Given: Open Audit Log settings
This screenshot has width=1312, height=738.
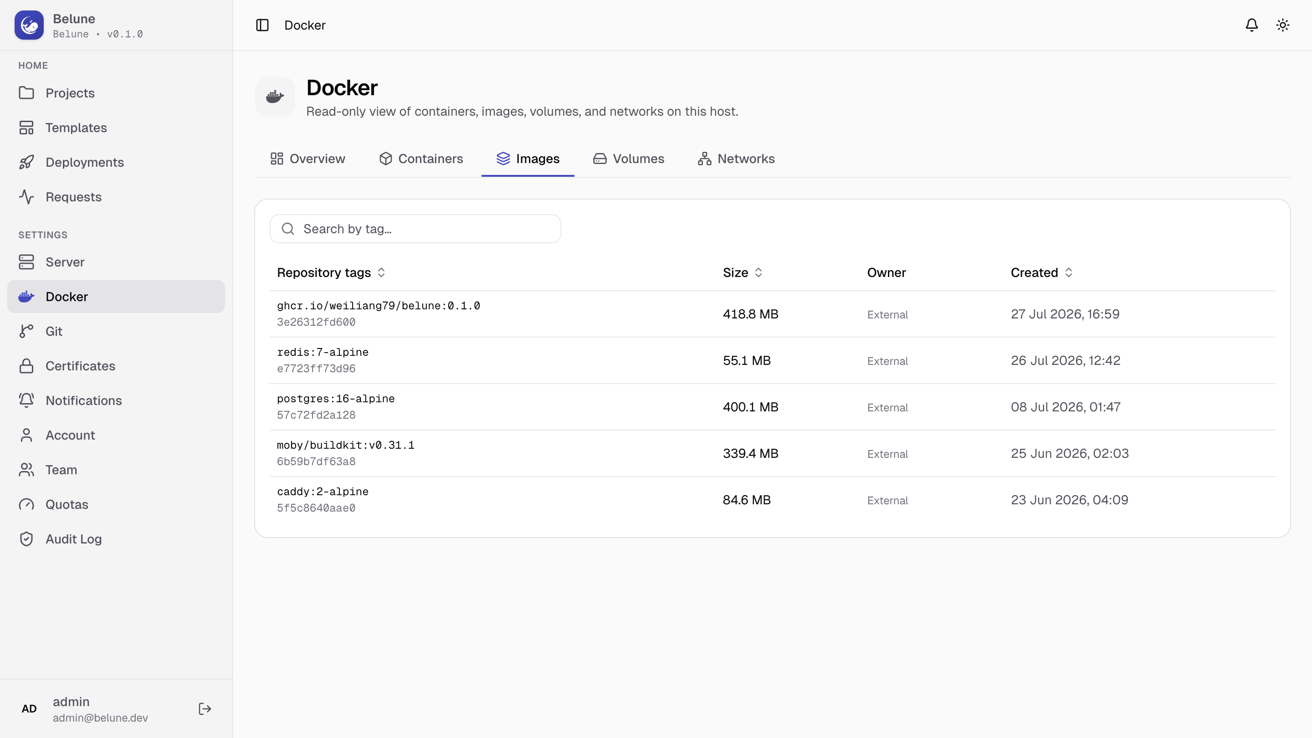Looking at the screenshot, I should [116, 539].
